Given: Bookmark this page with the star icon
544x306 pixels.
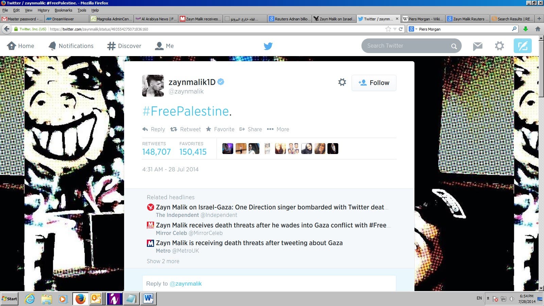Looking at the screenshot, I should click(x=388, y=29).
